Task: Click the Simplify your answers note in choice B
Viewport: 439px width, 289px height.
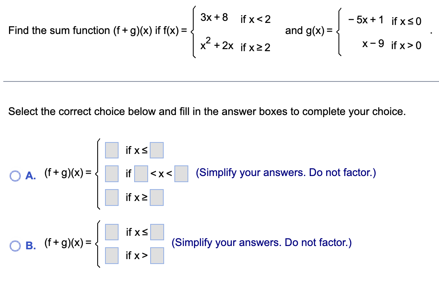Action: pos(261,242)
